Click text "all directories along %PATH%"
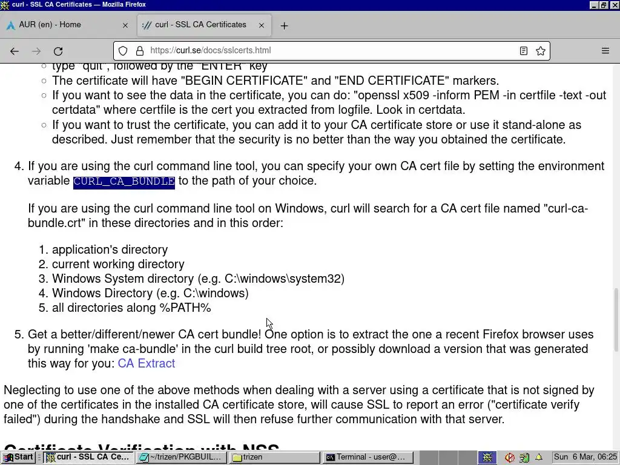The image size is (620, 465). [x=131, y=308]
